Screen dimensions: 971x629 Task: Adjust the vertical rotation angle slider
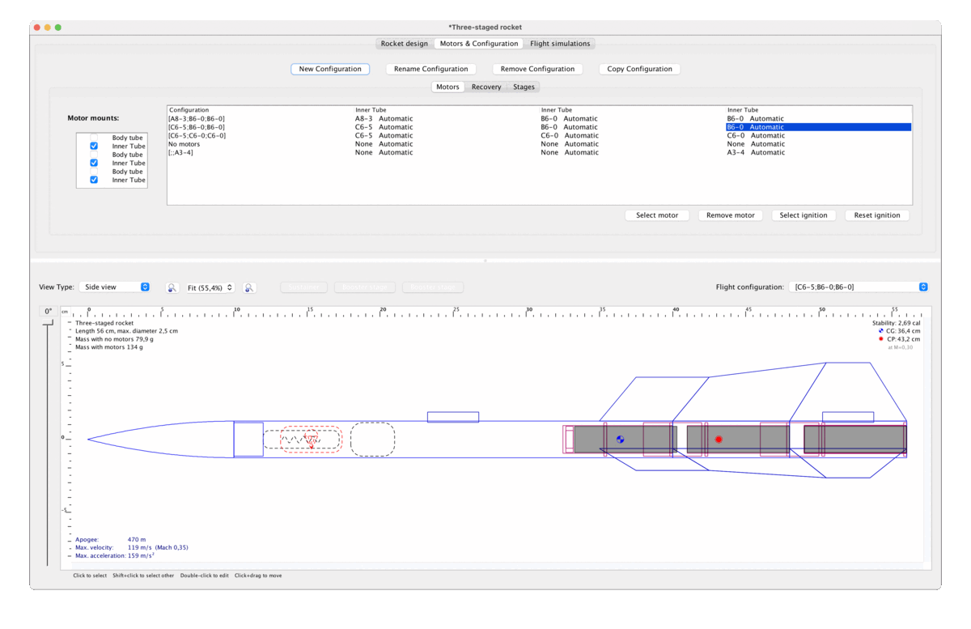[x=49, y=324]
